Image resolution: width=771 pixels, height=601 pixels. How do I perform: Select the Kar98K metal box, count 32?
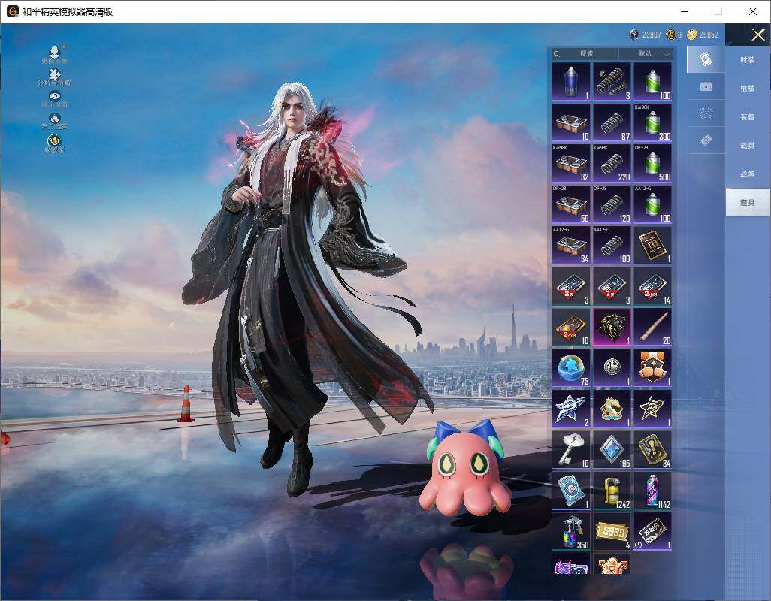571,163
